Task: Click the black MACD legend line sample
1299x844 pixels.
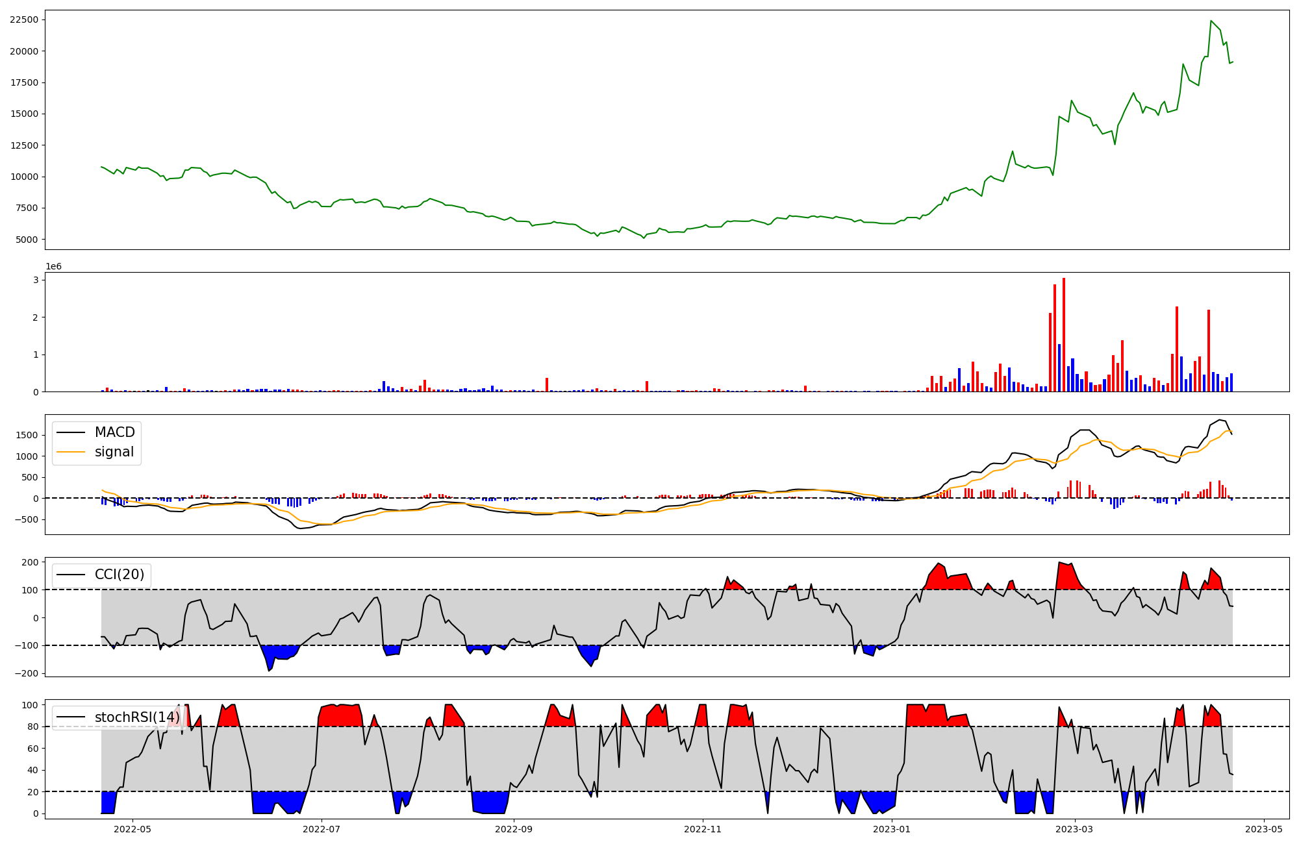Action: pos(71,432)
